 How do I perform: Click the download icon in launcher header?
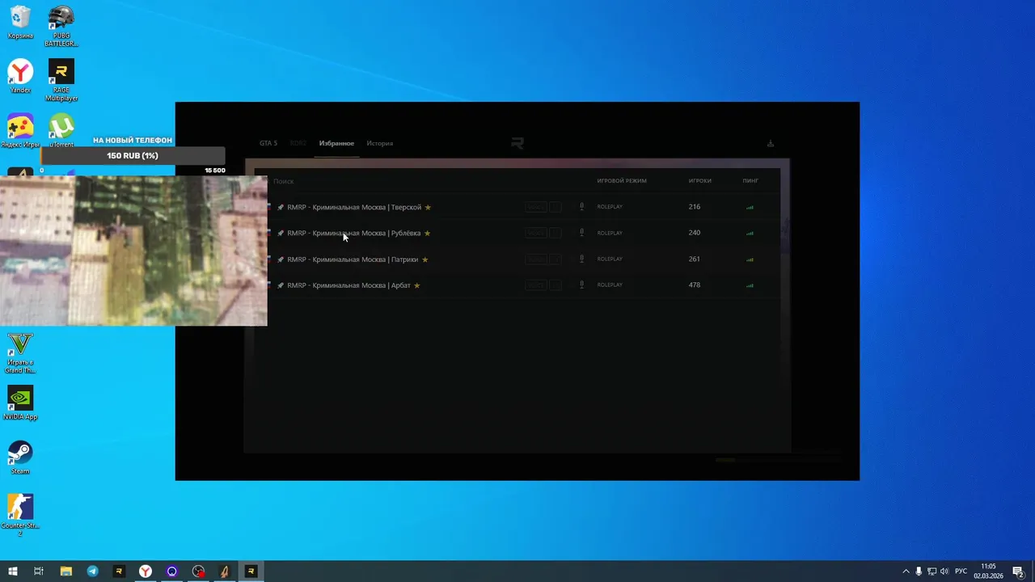[770, 143]
